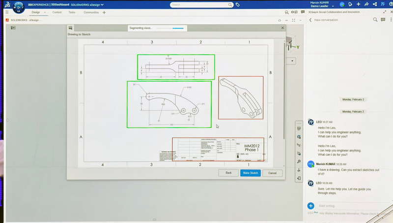Viewport: 393px width, 223px height.
Task: Open the conversation three-dot menu
Action: coord(391,20)
